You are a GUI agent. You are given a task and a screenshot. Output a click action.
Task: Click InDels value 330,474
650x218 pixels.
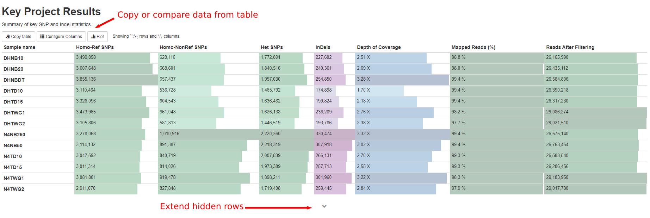[x=324, y=134]
